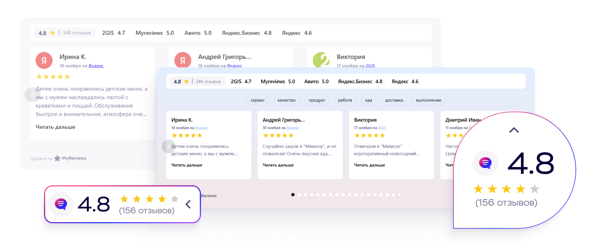Click (156 отзывов) in round badge

point(506,203)
